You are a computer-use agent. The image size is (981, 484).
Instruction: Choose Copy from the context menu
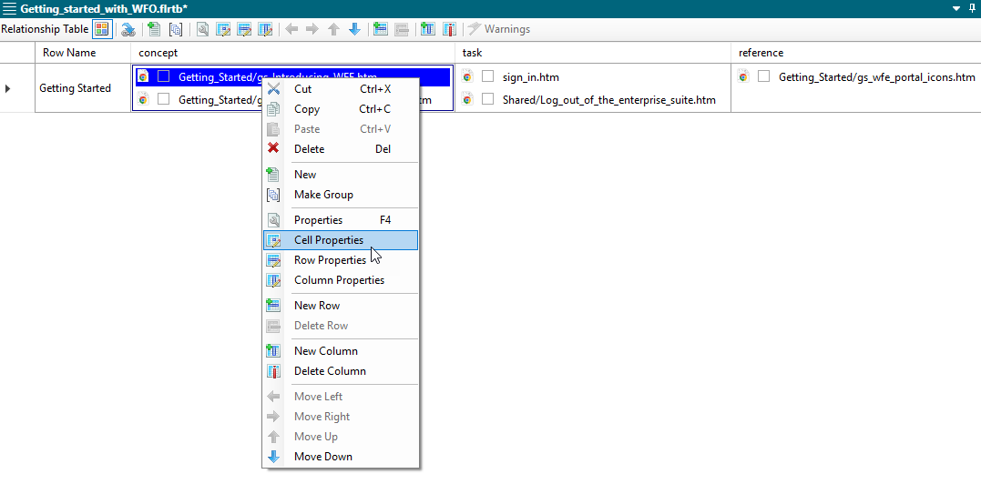[341, 109]
